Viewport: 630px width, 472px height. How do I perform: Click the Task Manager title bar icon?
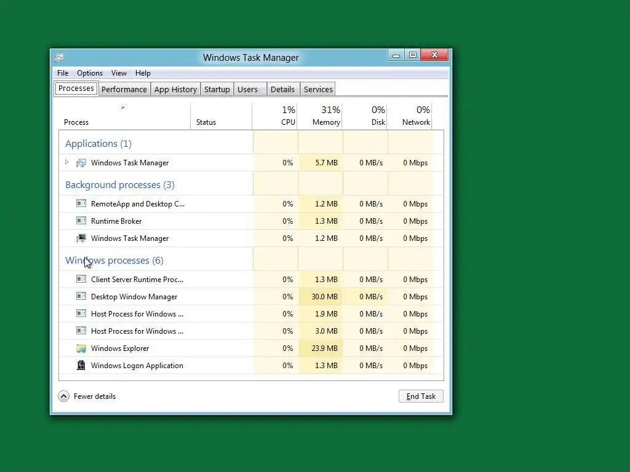(x=59, y=58)
